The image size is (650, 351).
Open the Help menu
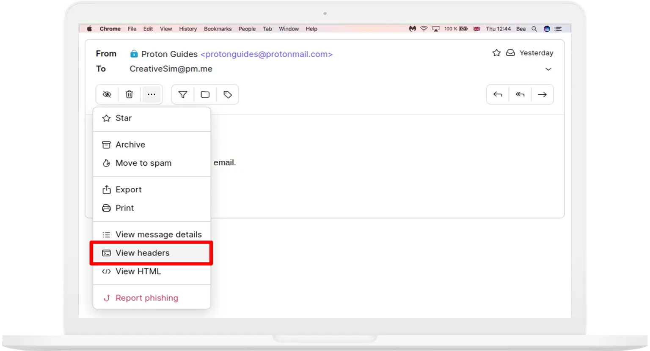pos(311,29)
